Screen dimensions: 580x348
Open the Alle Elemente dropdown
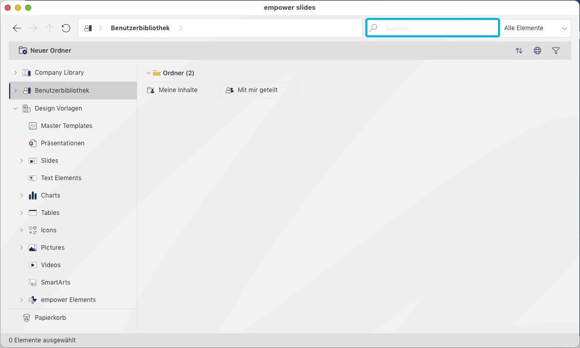(535, 28)
